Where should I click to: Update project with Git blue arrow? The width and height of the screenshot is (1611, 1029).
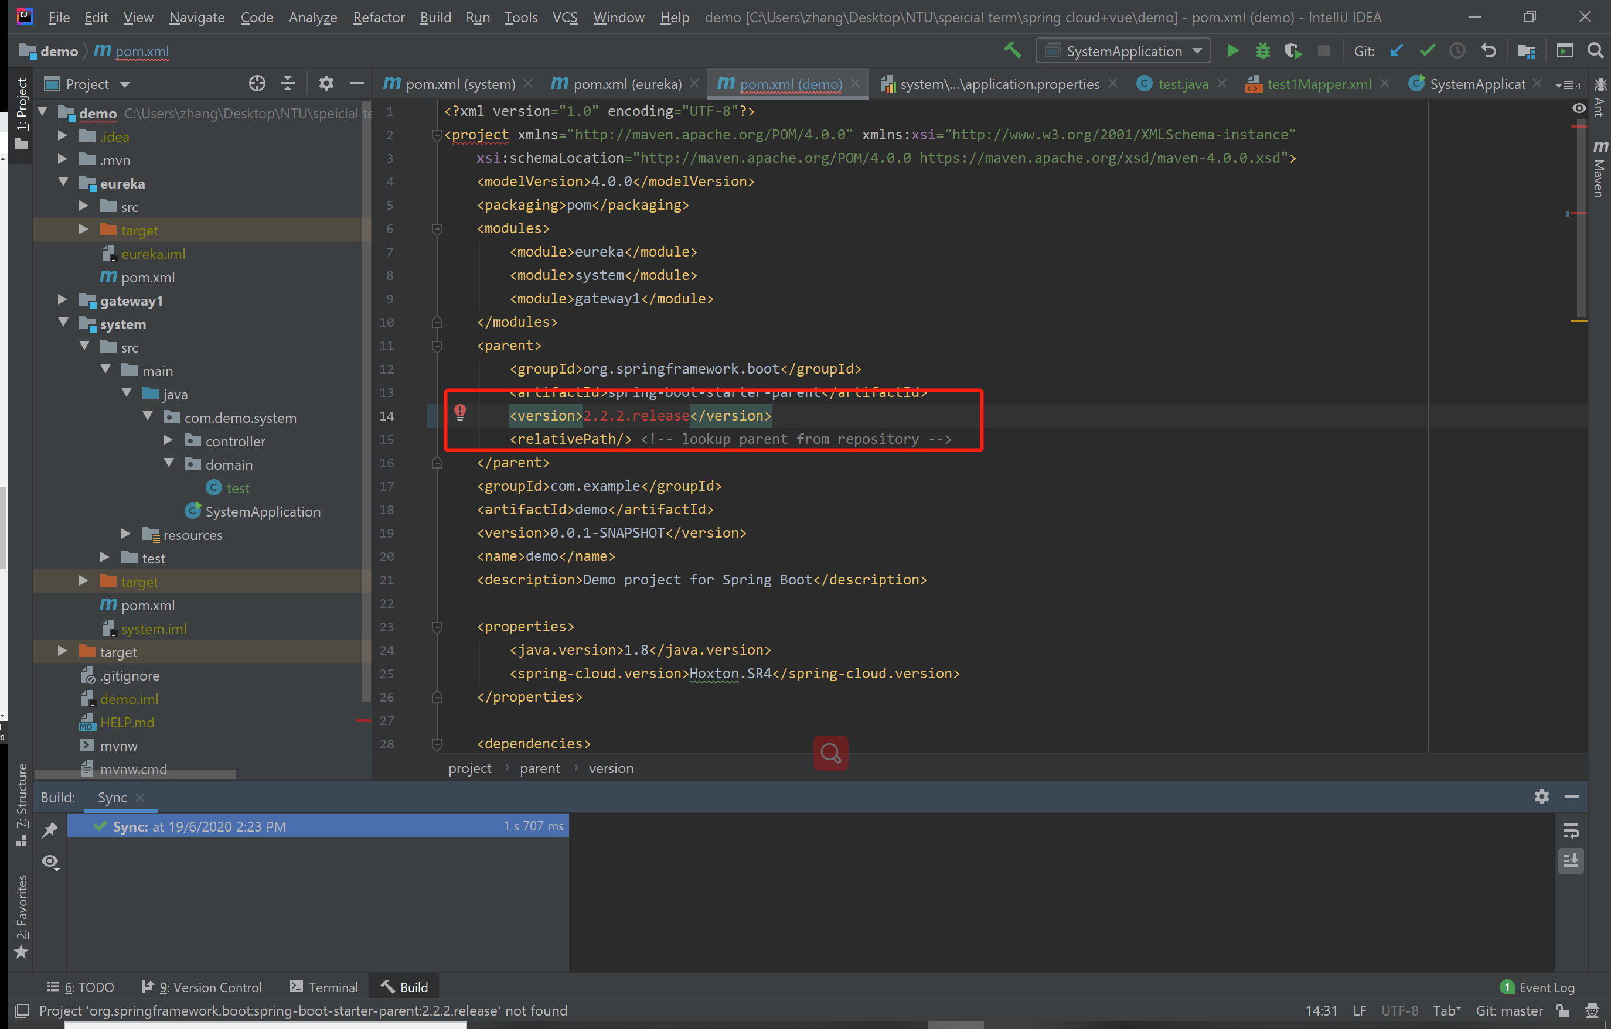click(x=1397, y=51)
